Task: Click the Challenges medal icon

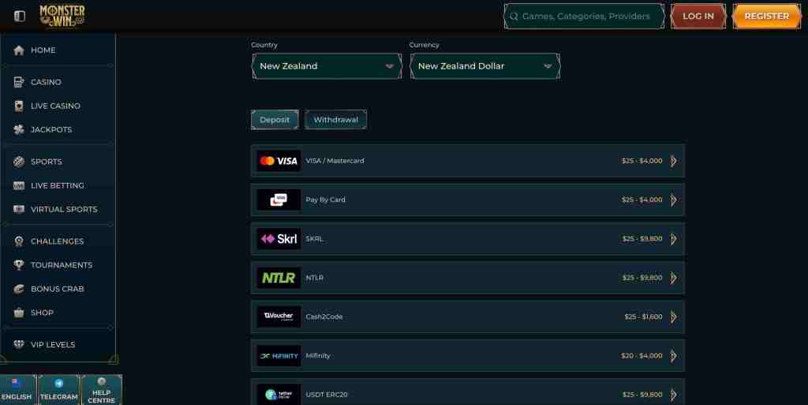Action: pyautogui.click(x=19, y=241)
